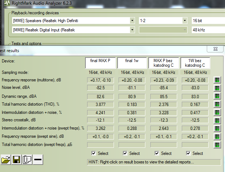Click multitone frequency response +0.17, -0.10
The image size is (225, 172).
coord(100,80)
